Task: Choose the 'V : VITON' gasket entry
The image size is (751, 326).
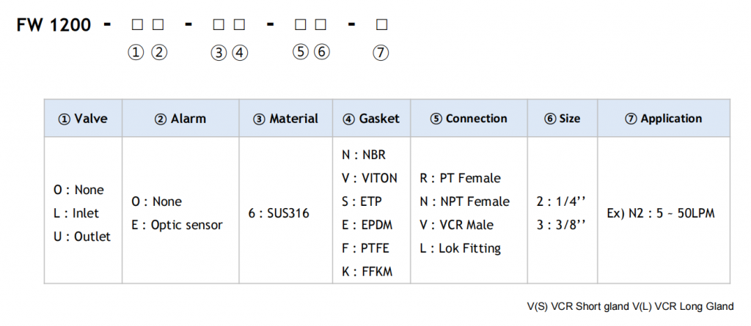Action: coord(370,178)
